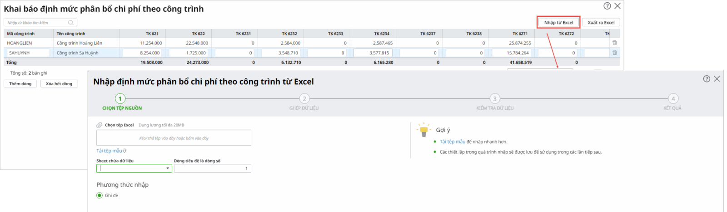Go to step 1 Chọn tệp nguồn
The image size is (727, 212).
(120, 98)
